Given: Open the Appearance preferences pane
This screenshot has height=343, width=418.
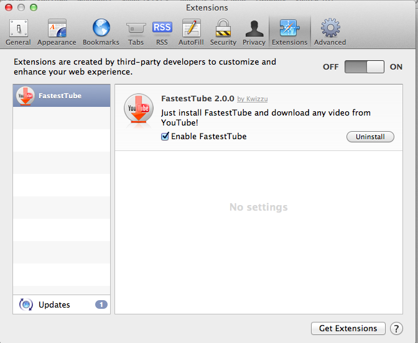Looking at the screenshot, I should (57, 32).
